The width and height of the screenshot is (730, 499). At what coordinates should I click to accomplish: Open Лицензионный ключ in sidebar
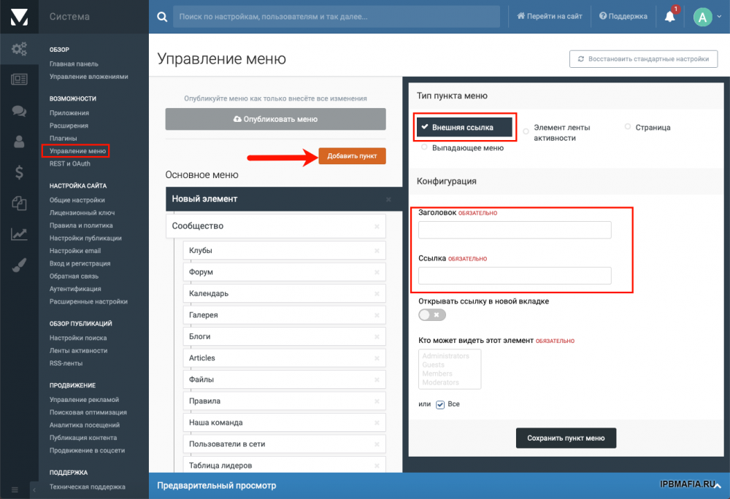pyautogui.click(x=82, y=212)
